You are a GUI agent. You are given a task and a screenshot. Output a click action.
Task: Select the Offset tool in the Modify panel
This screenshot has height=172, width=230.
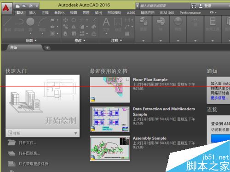click(94, 33)
